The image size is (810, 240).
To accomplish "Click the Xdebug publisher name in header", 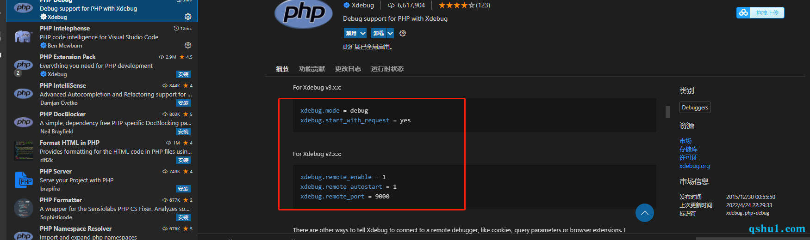I will 362,5.
